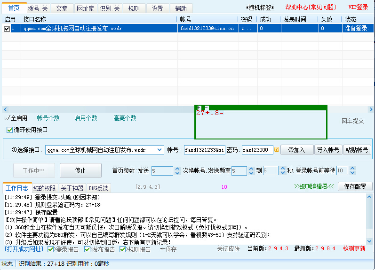This screenshot has width=375, height=270.
Task: Toggle 循环使用接口 checkbox
Action: click(9, 130)
